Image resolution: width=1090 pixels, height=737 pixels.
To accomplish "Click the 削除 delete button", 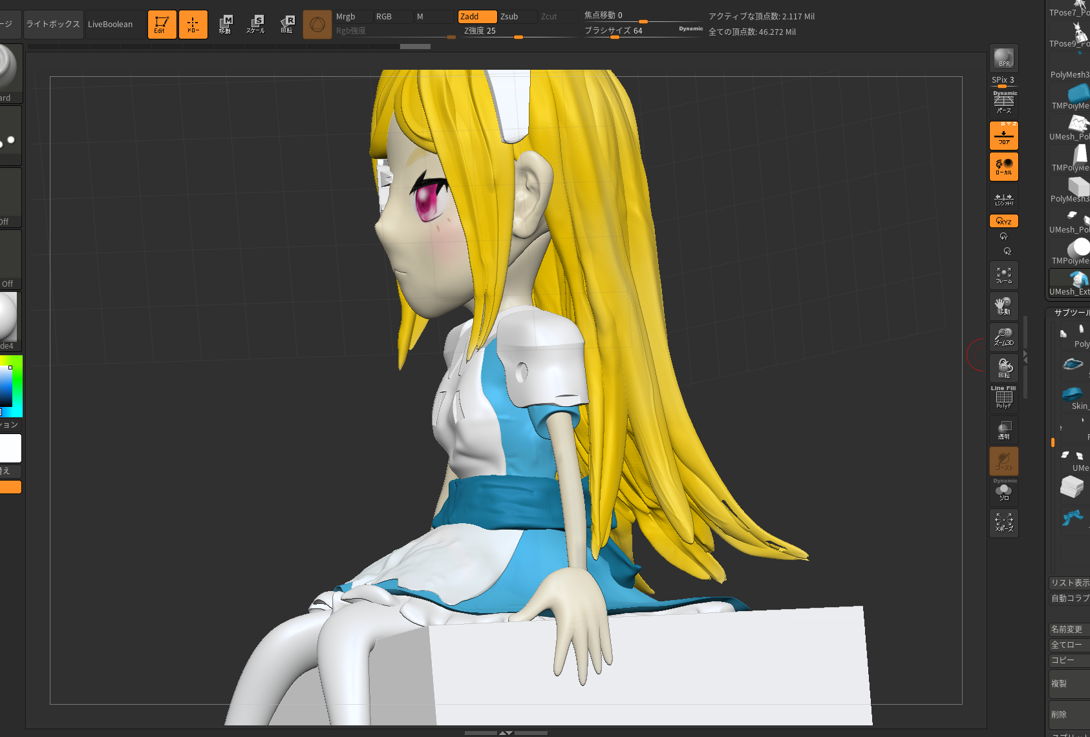I will (x=1070, y=714).
